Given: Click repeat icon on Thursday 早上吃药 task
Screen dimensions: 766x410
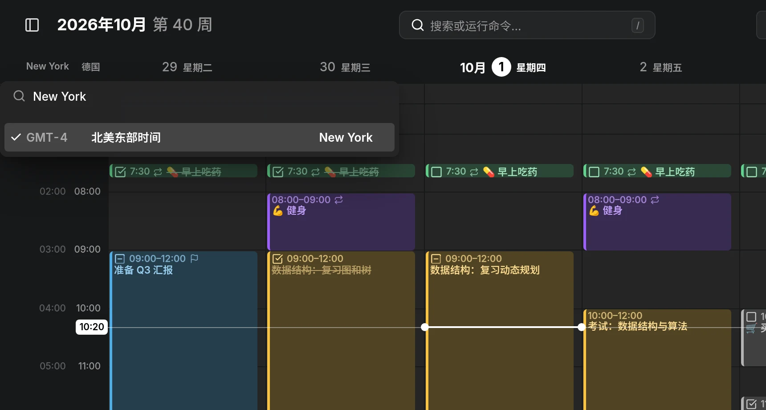Looking at the screenshot, I should coord(474,172).
